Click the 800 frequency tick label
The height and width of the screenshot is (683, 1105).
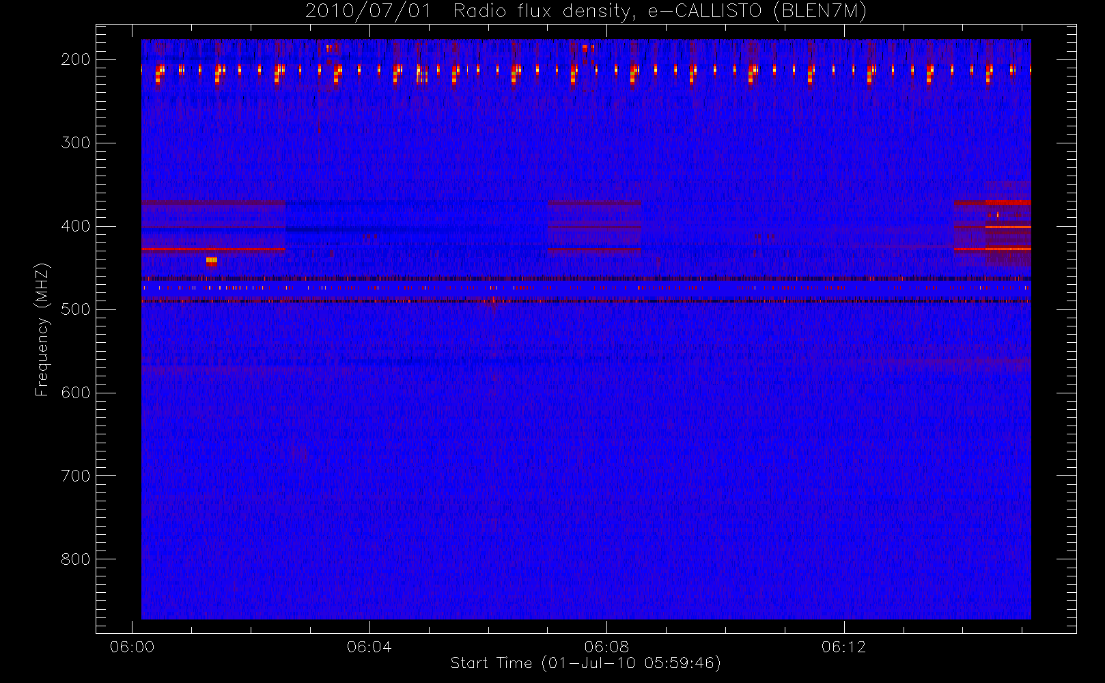point(76,559)
